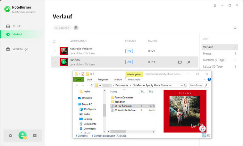Open the mail feedback icon
This screenshot has height=146, width=243.
click(35, 136)
